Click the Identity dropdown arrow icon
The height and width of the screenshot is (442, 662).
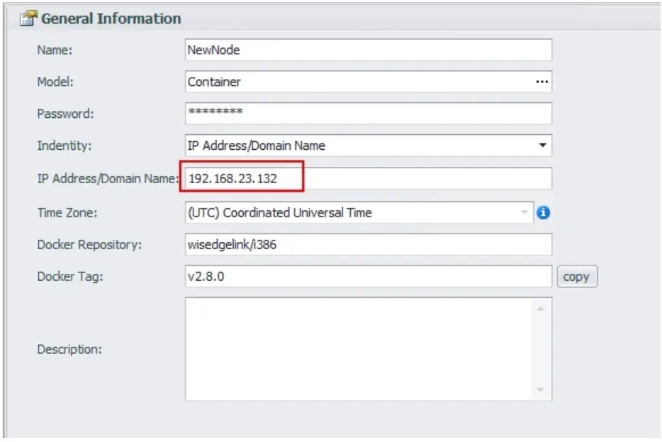(543, 146)
